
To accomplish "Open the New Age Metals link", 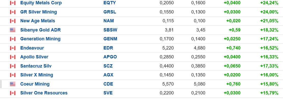I will coord(38,21).
